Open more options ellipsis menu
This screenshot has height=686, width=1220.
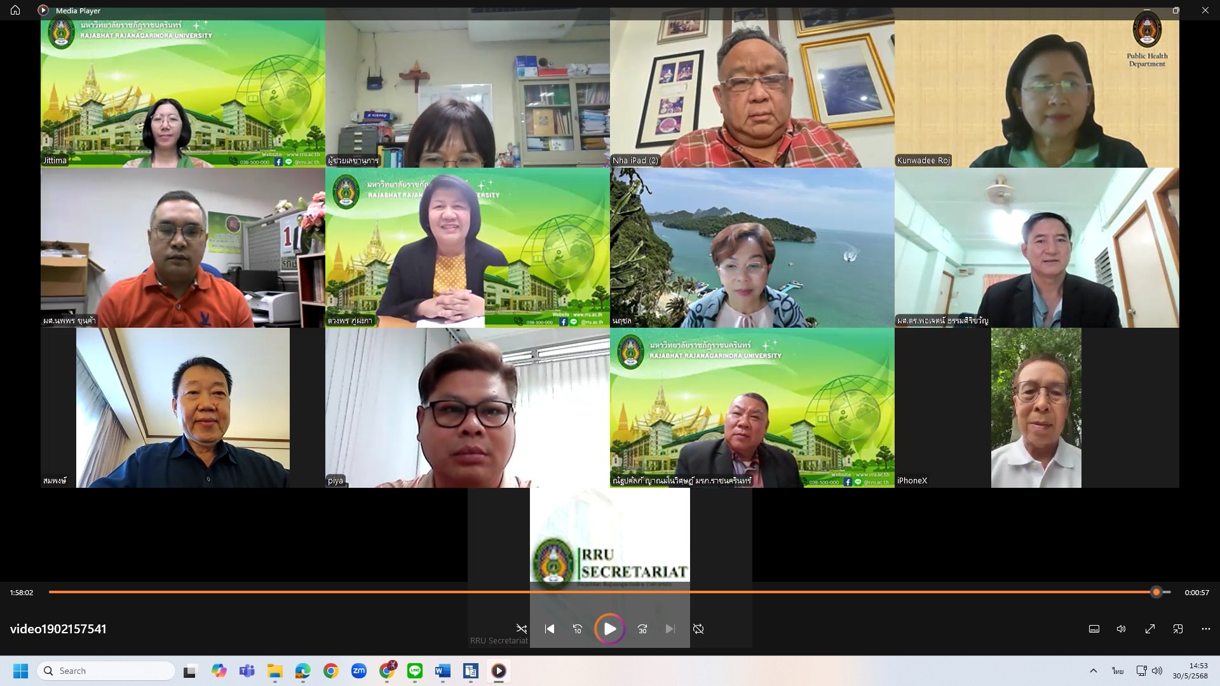coord(1206,629)
